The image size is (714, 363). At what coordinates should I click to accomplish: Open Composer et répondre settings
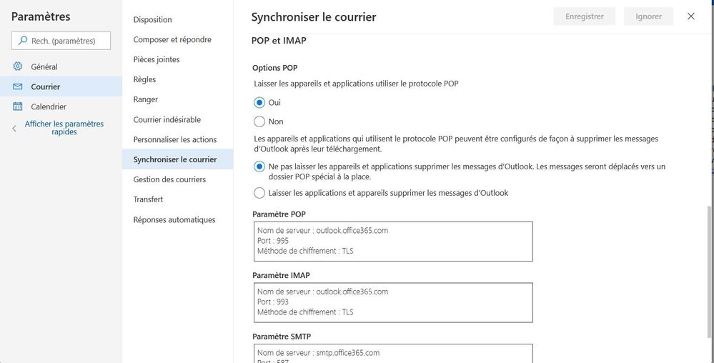[172, 39]
